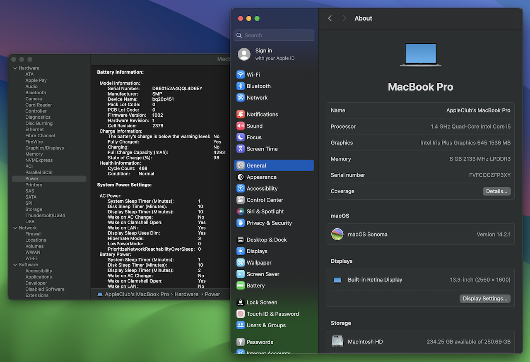The image size is (530, 362).
Task: Open Desktop & Dock settings
Action: click(x=274, y=240)
